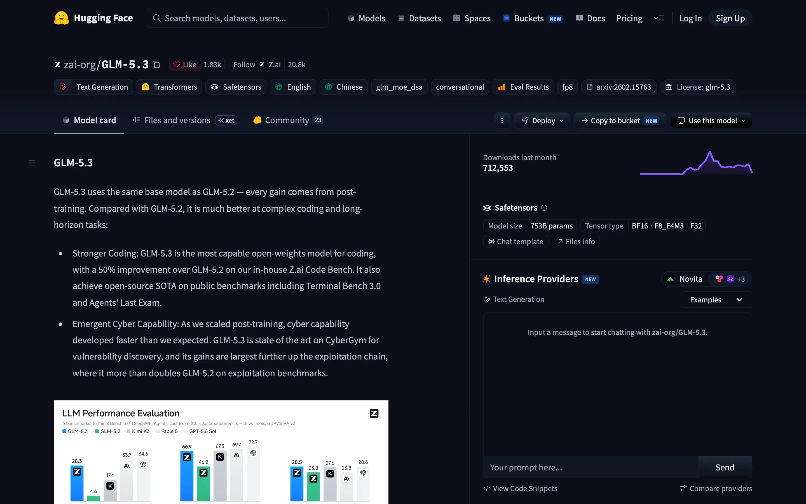Screen dimensions: 806x504
Task: Click the Safetensors tag
Action: (236, 87)
